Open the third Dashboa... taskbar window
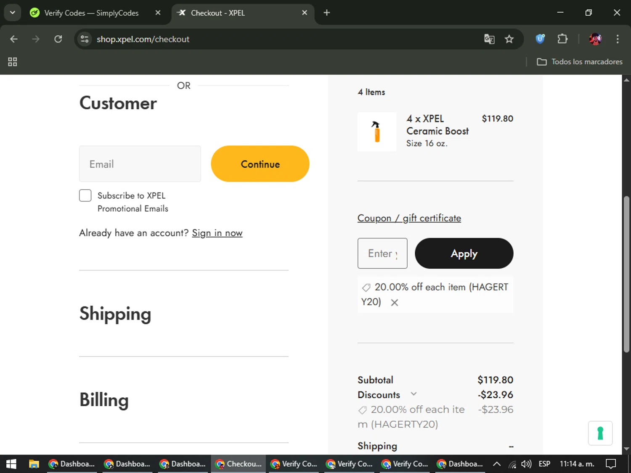Viewport: 631px width, 473px height. tap(183, 464)
